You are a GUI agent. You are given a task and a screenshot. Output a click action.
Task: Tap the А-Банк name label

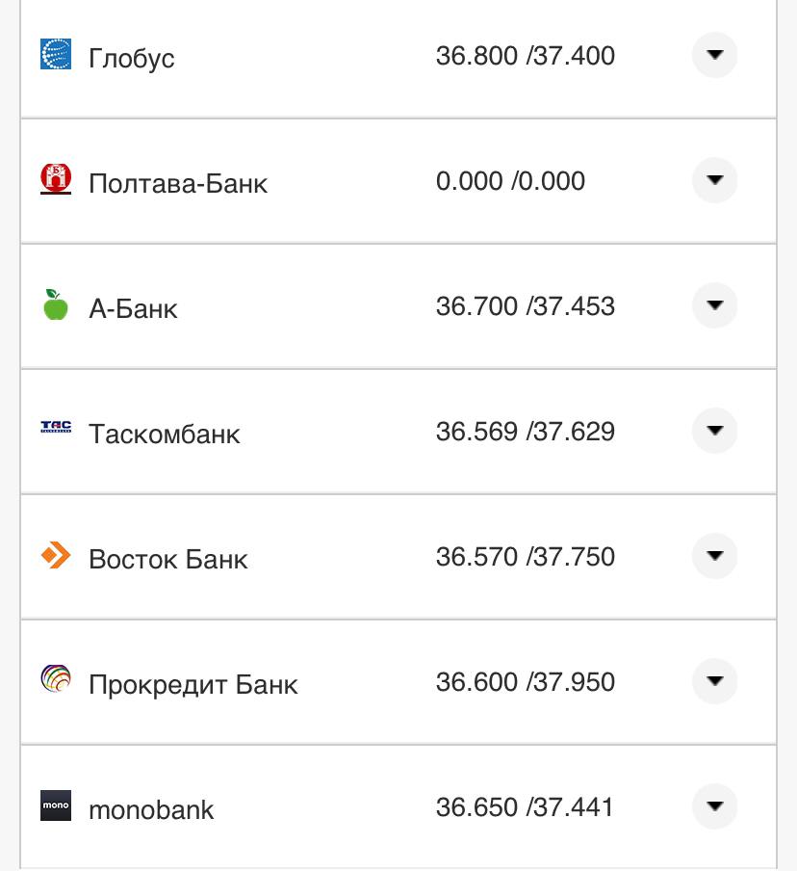[x=133, y=308]
